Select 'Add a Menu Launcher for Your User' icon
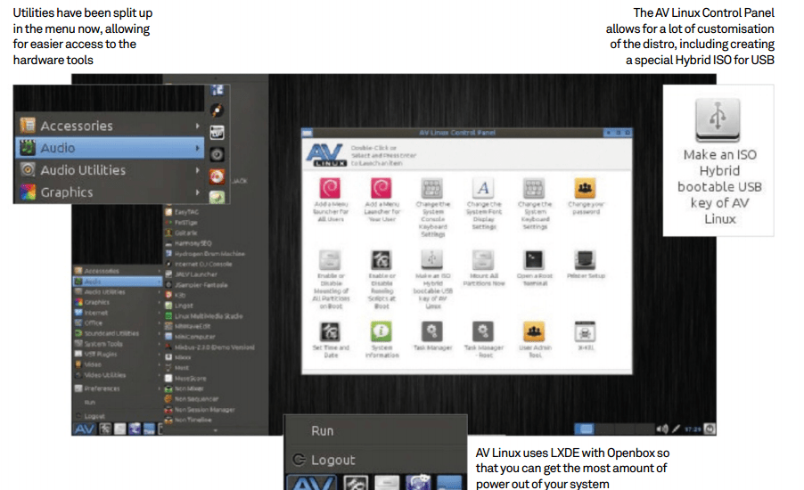Screen dimensions: 804x490 tap(381, 188)
